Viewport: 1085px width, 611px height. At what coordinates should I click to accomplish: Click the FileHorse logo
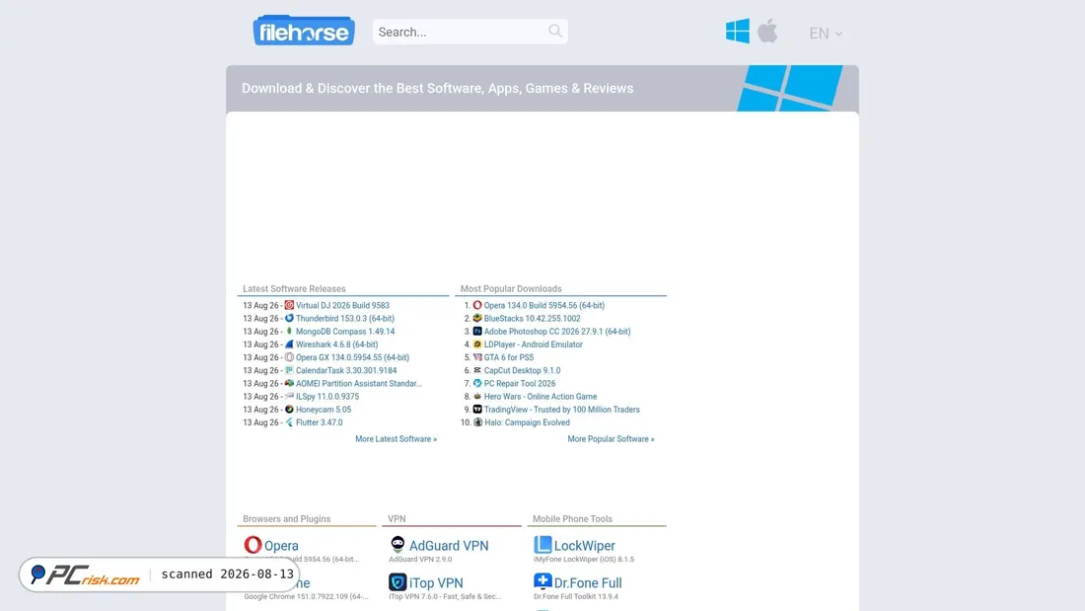[x=304, y=32]
